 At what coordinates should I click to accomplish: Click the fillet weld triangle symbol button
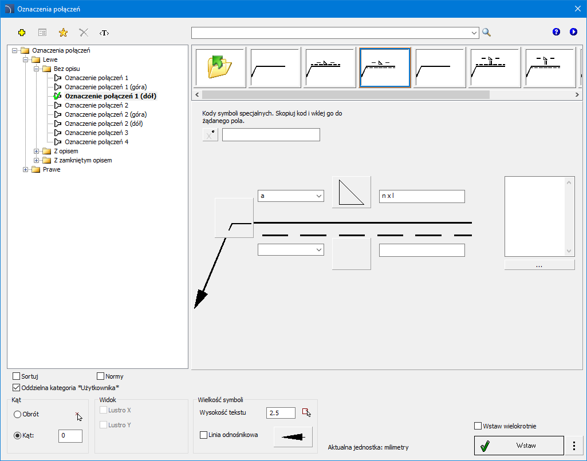click(x=352, y=192)
